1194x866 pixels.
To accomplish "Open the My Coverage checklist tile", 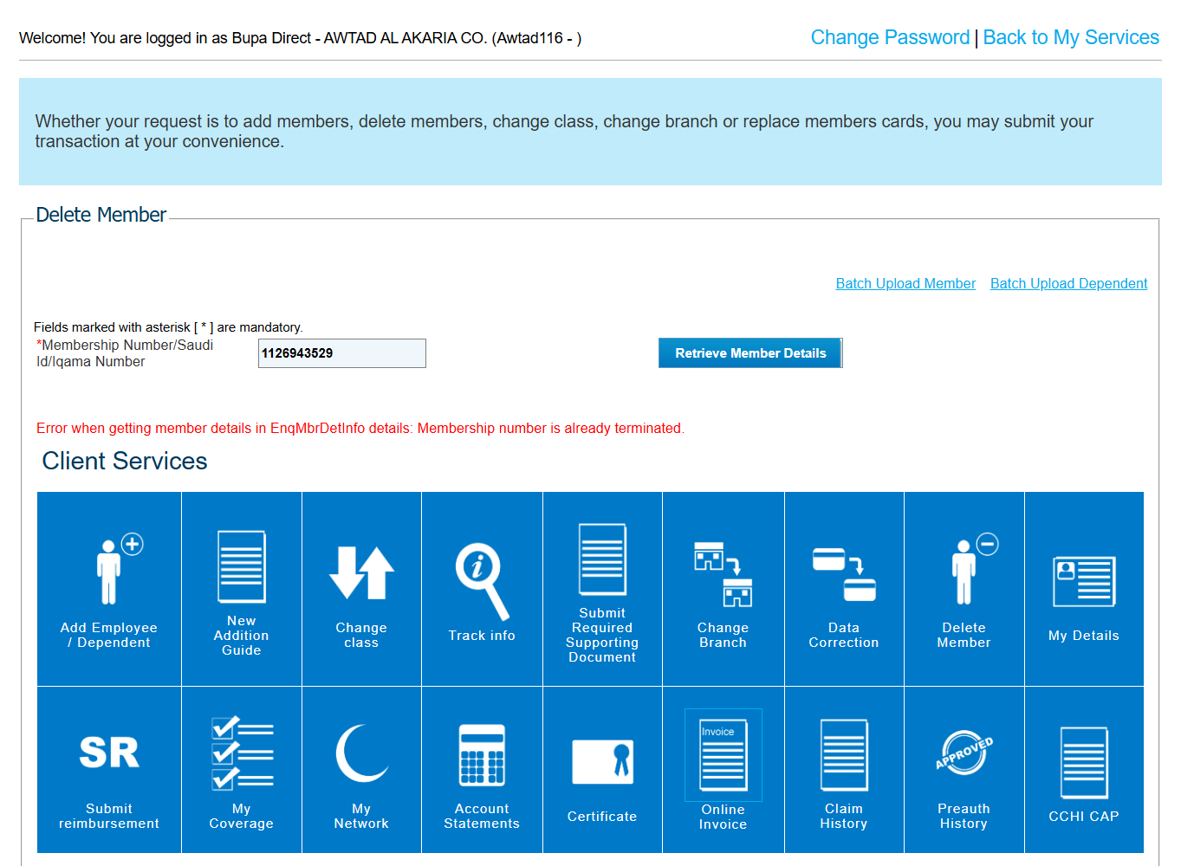I will [242, 770].
